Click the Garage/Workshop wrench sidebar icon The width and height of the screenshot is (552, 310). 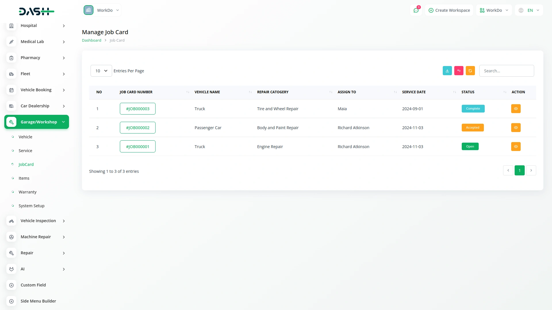pos(11,122)
